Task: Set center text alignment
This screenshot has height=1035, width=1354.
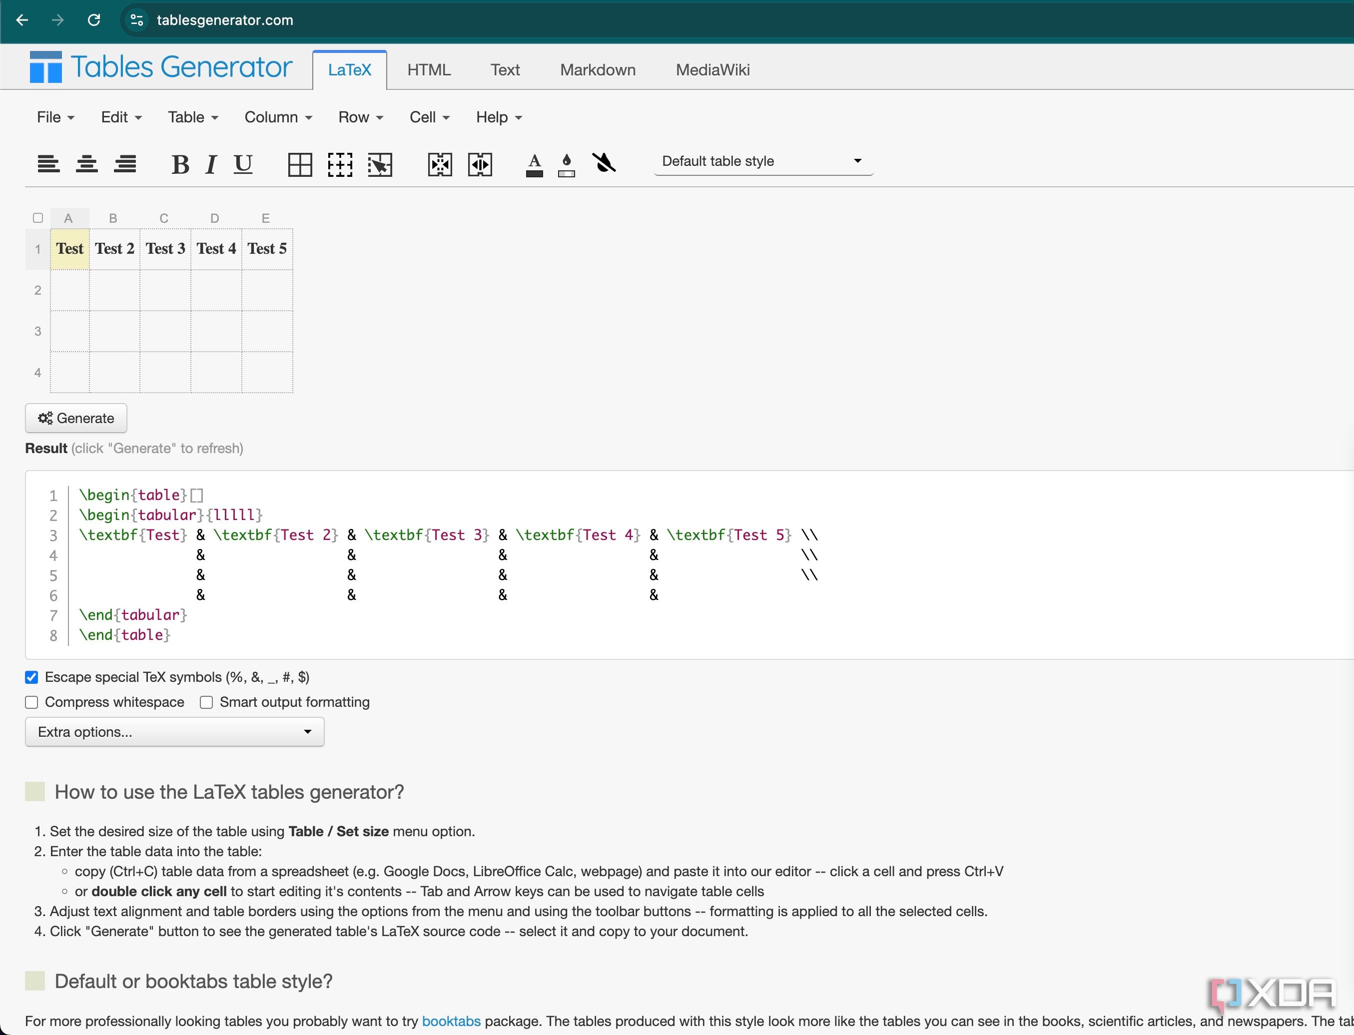Action: 87,164
